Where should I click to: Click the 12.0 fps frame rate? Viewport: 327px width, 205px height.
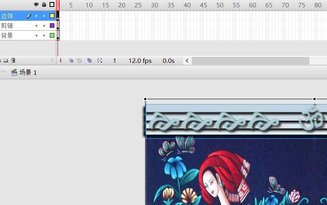(140, 61)
